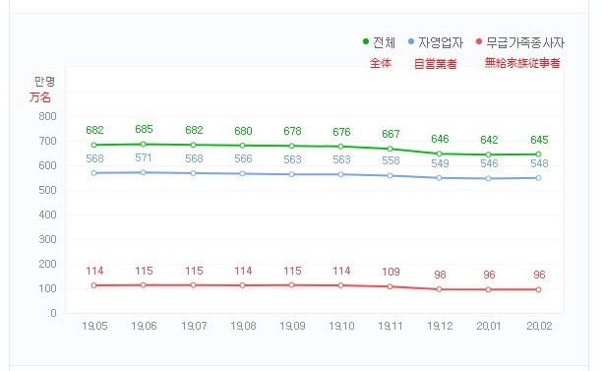
Task: Select the red marker for 20.02
Action: click(538, 289)
